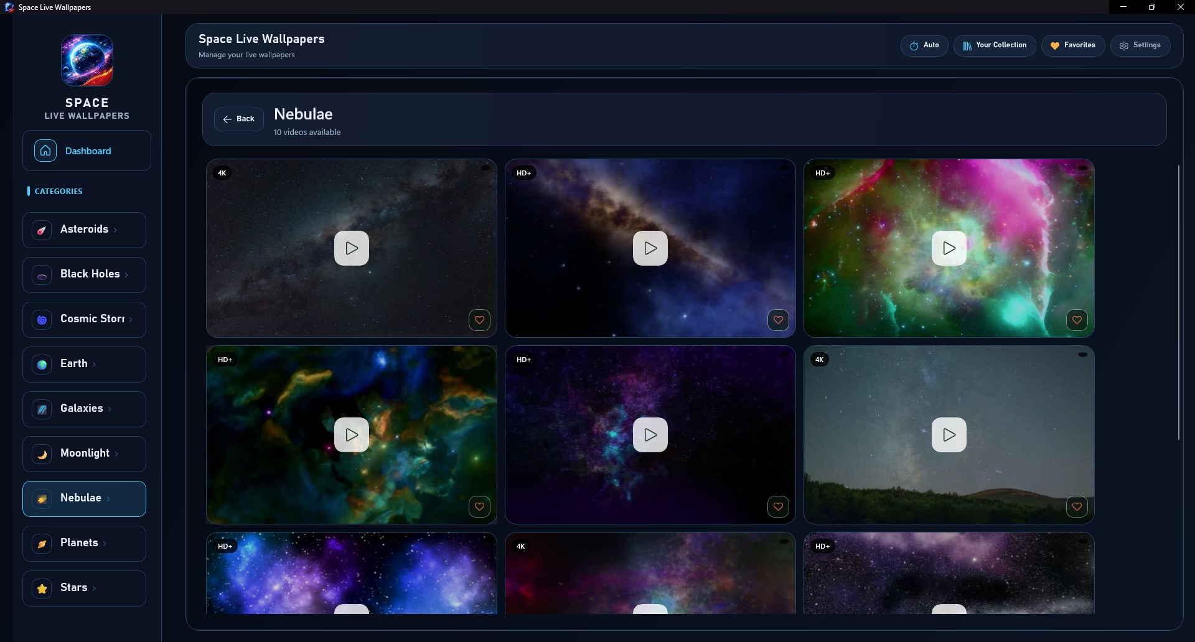The image size is (1195, 642).
Task: Click the "Nebulae" page heading
Action: [x=303, y=114]
